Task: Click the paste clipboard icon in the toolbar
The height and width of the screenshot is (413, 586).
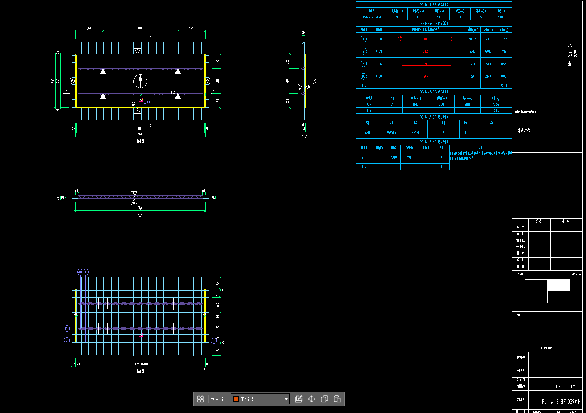Action: [337, 399]
